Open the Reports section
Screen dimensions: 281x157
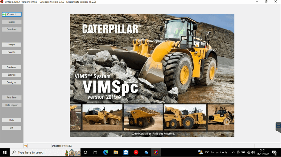coord(12,52)
